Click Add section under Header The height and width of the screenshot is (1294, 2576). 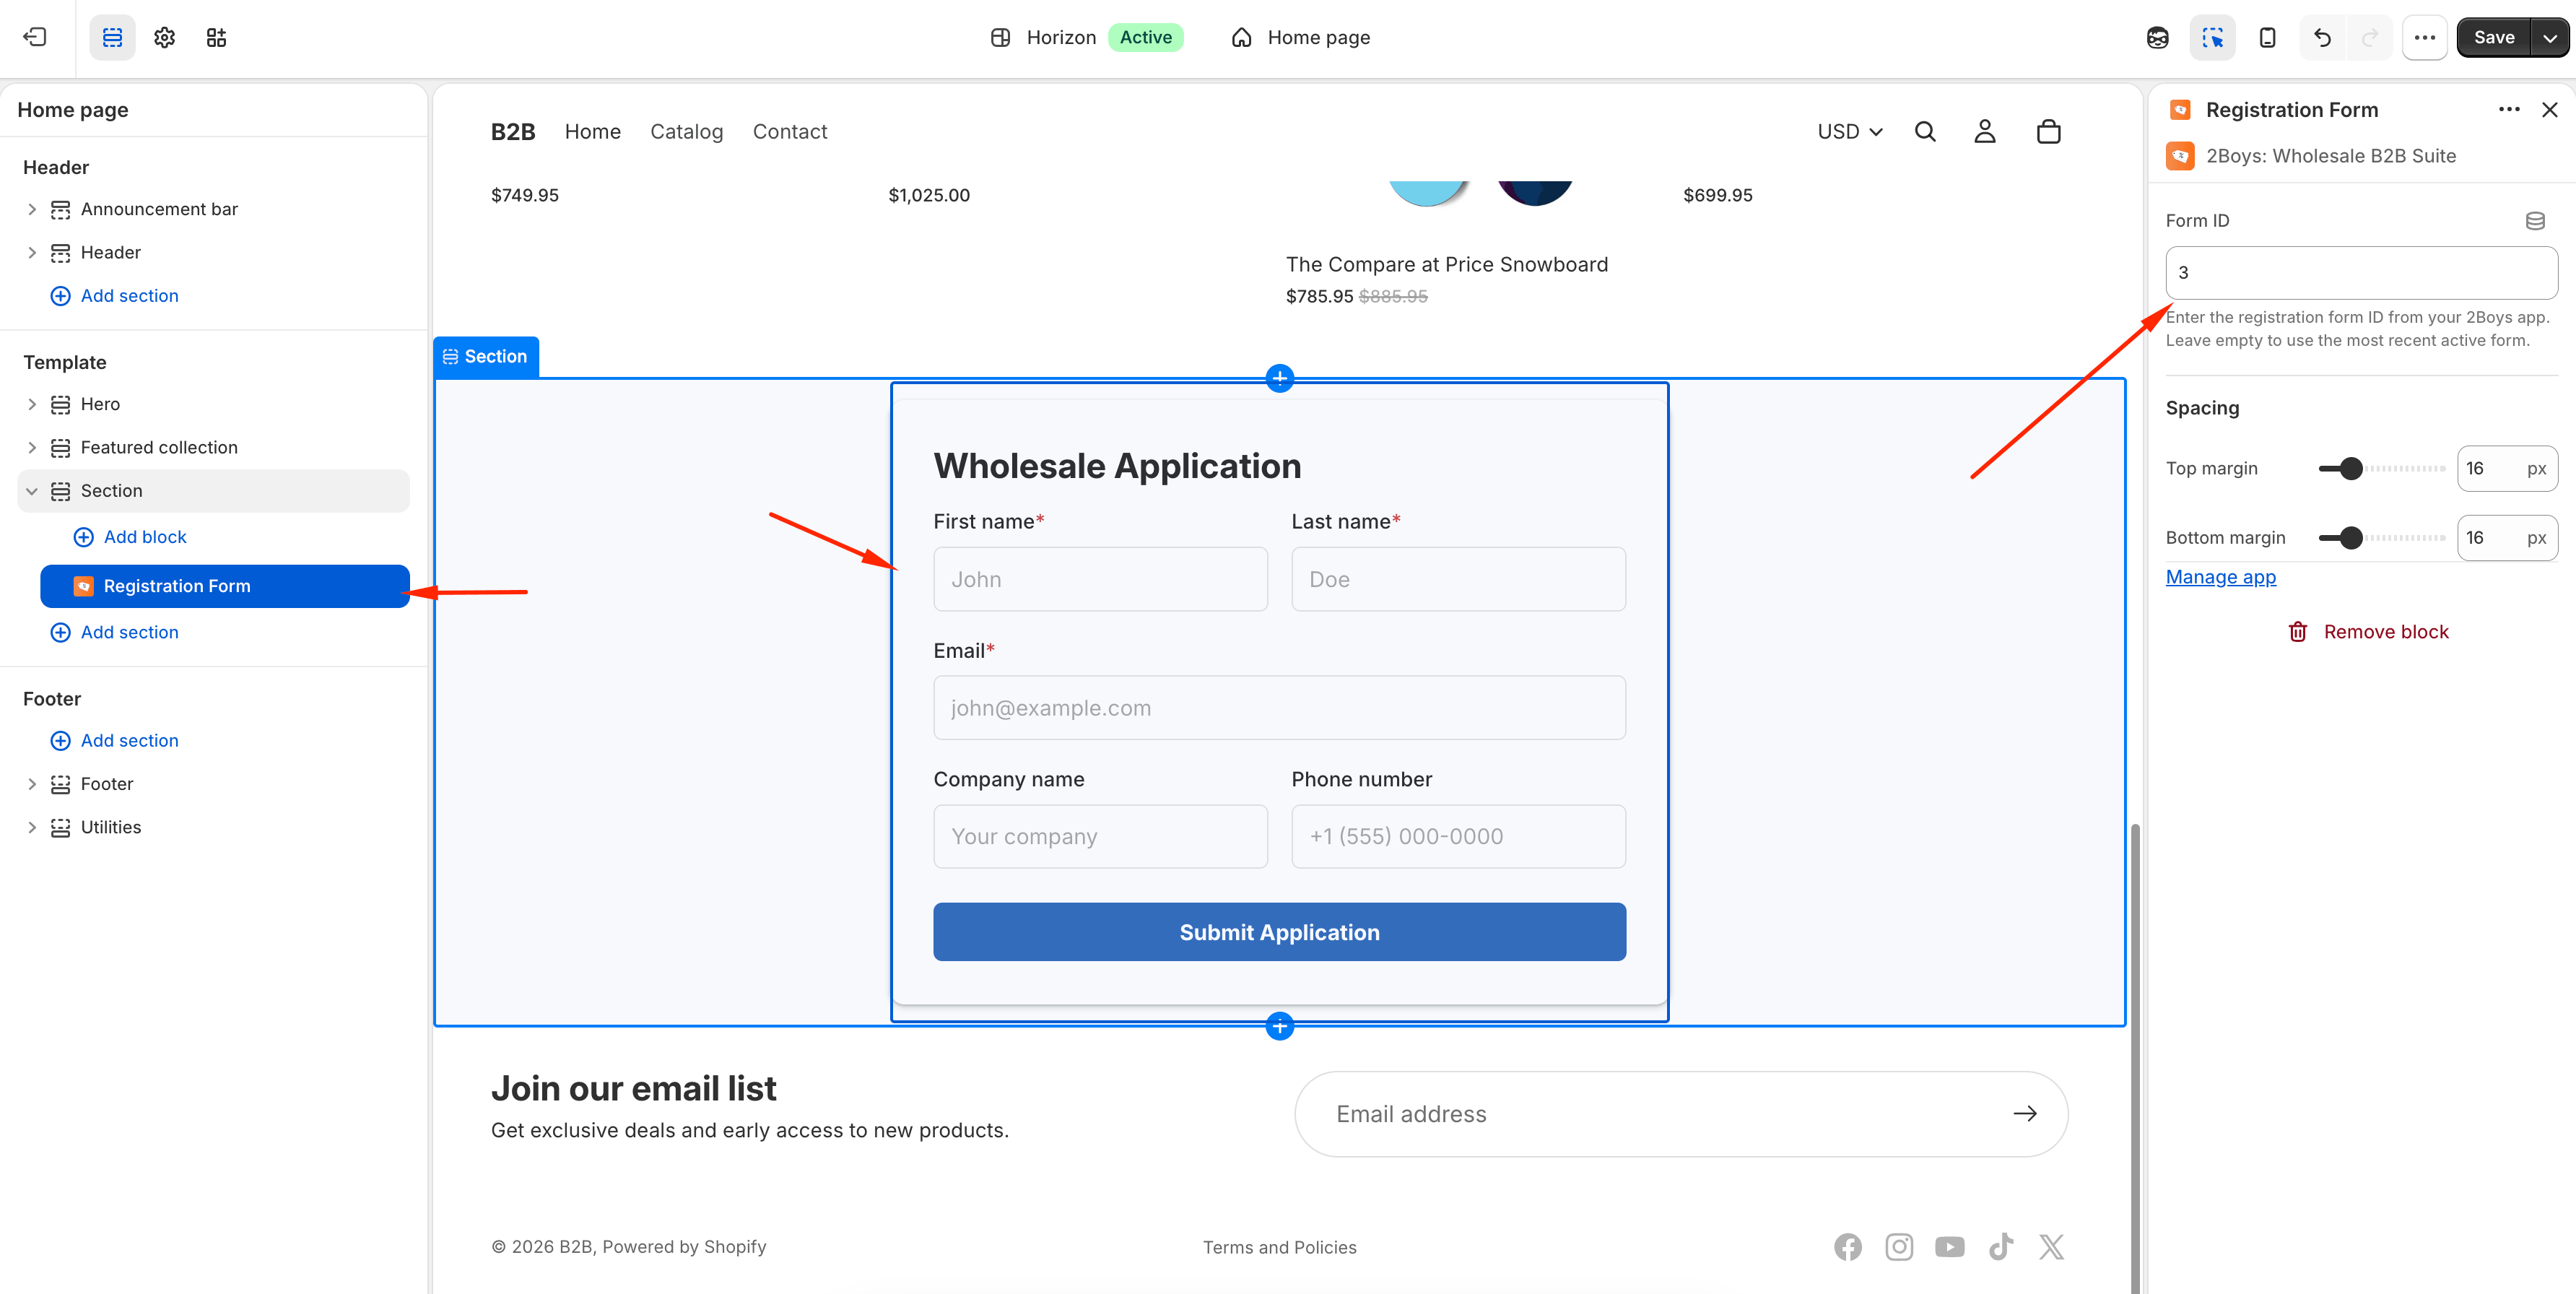pos(115,296)
